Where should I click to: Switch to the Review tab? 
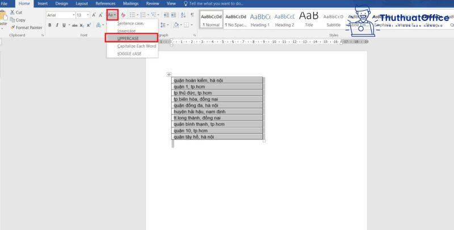click(x=153, y=3)
